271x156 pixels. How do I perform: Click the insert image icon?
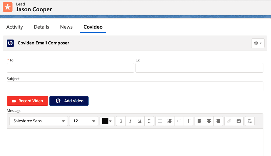(x=239, y=121)
